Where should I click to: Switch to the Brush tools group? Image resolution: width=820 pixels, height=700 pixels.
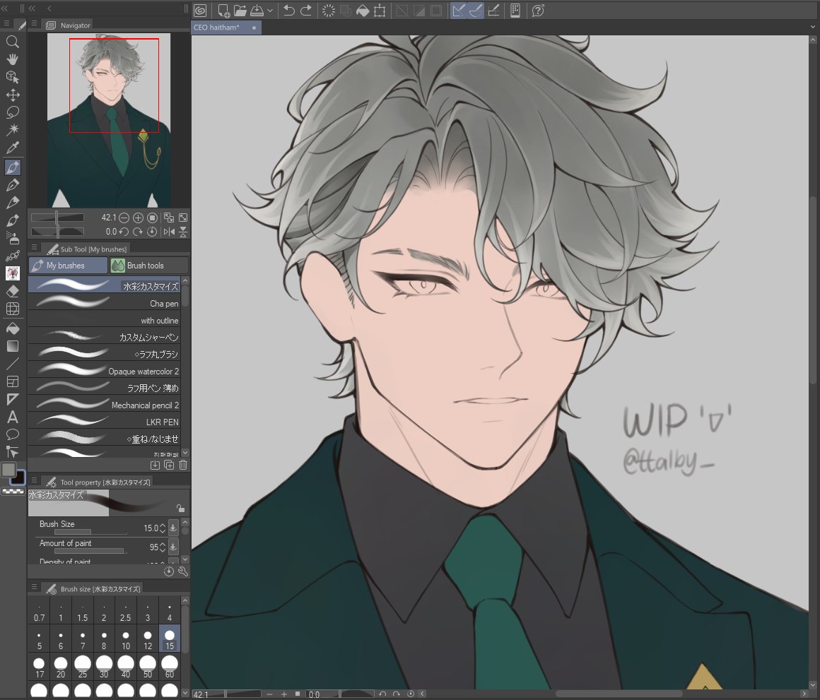click(148, 266)
